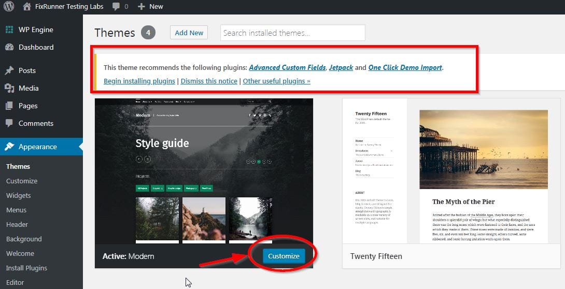Open the One Click Demo Import link
The height and width of the screenshot is (289, 565).
tap(405, 68)
